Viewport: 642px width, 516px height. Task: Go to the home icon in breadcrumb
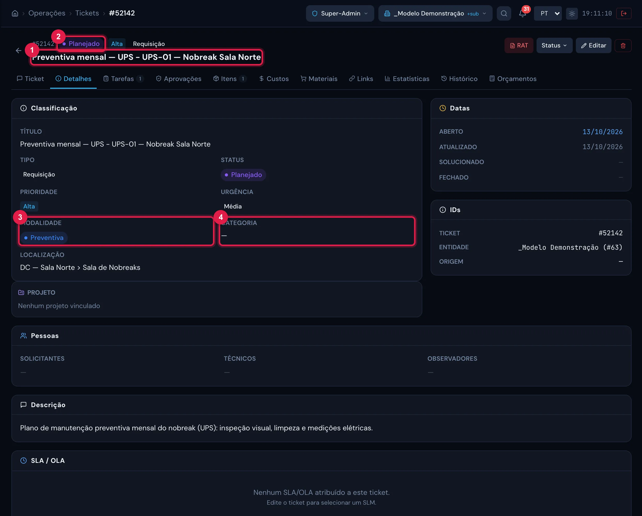pyautogui.click(x=15, y=13)
